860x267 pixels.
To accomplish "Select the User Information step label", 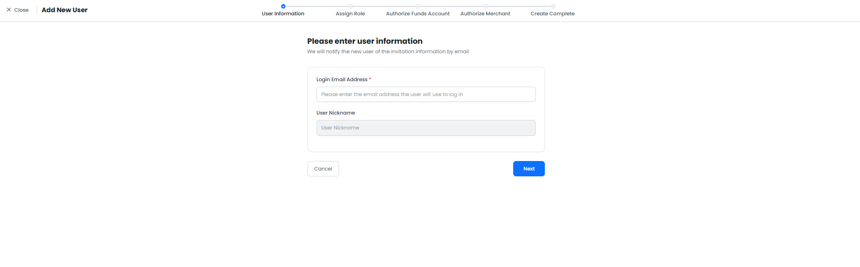I will [283, 14].
